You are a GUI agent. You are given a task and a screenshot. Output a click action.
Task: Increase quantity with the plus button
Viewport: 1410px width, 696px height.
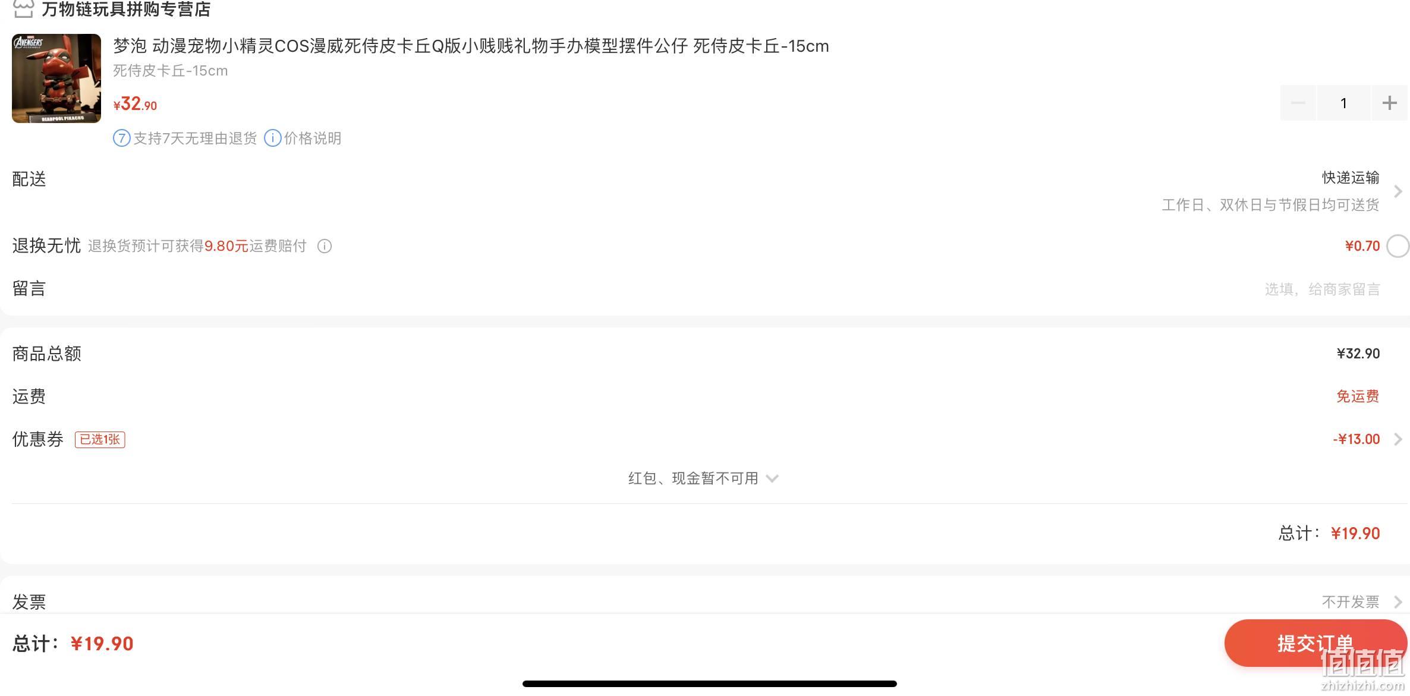(1389, 103)
